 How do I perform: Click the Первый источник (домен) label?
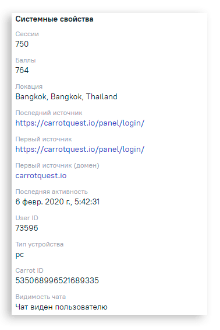click(57, 166)
